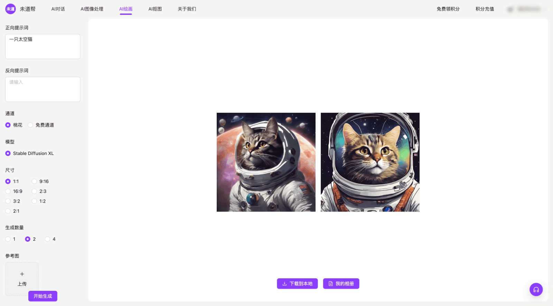Switch to the AI图像处理 tab
The image size is (553, 306).
(92, 9)
